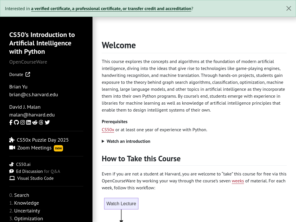This screenshot has width=296, height=222.
Task: Open Visual Studio Code link
Action: 32,178
